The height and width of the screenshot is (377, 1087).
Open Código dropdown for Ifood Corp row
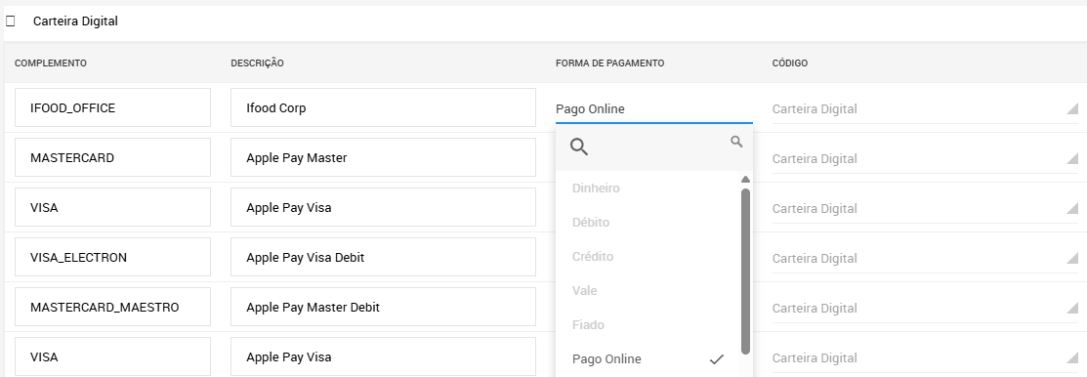pyautogui.click(x=926, y=108)
